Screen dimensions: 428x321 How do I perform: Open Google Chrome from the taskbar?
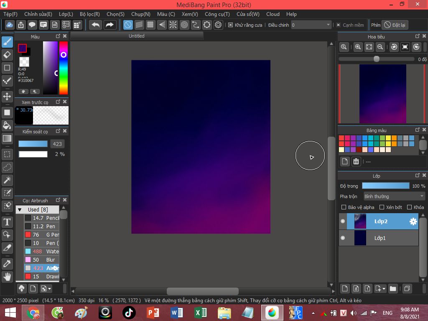tap(33, 313)
